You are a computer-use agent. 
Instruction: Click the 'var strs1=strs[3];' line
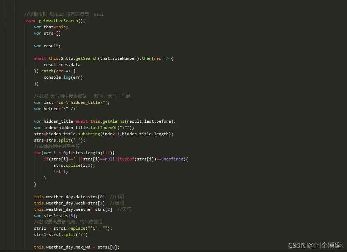click(x=56, y=216)
